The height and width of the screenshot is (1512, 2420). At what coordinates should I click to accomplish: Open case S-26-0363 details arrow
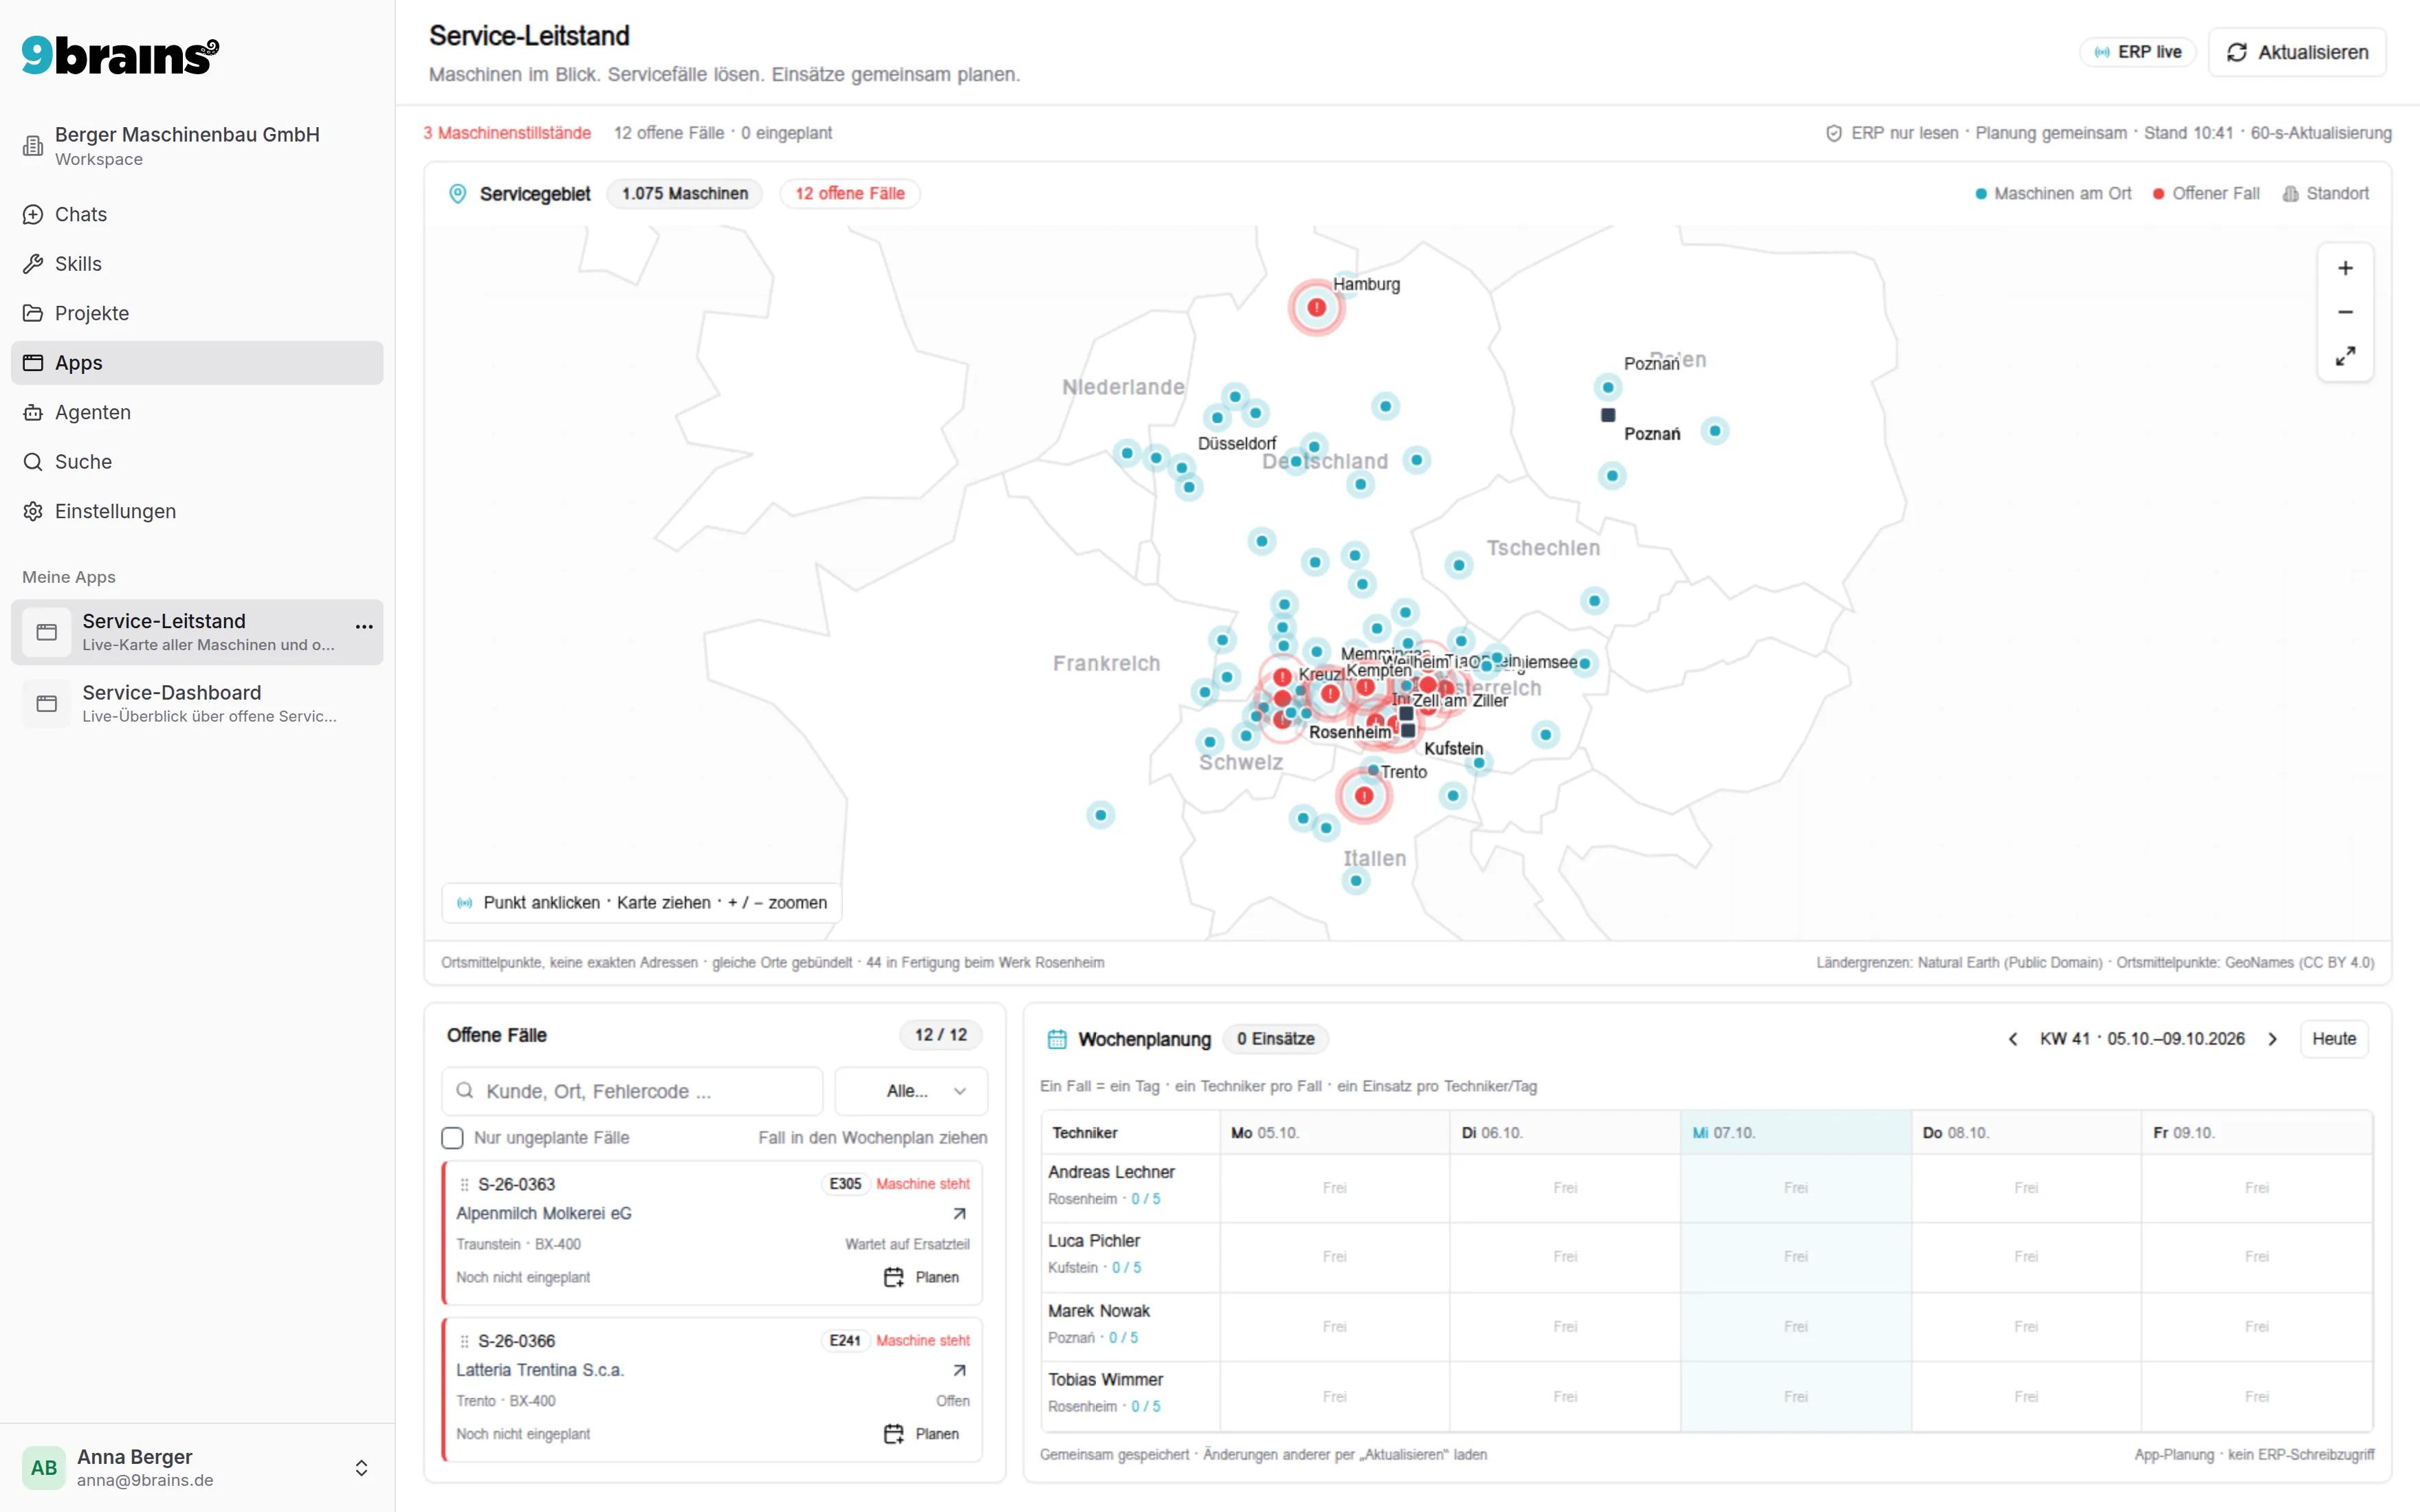pyautogui.click(x=959, y=1214)
